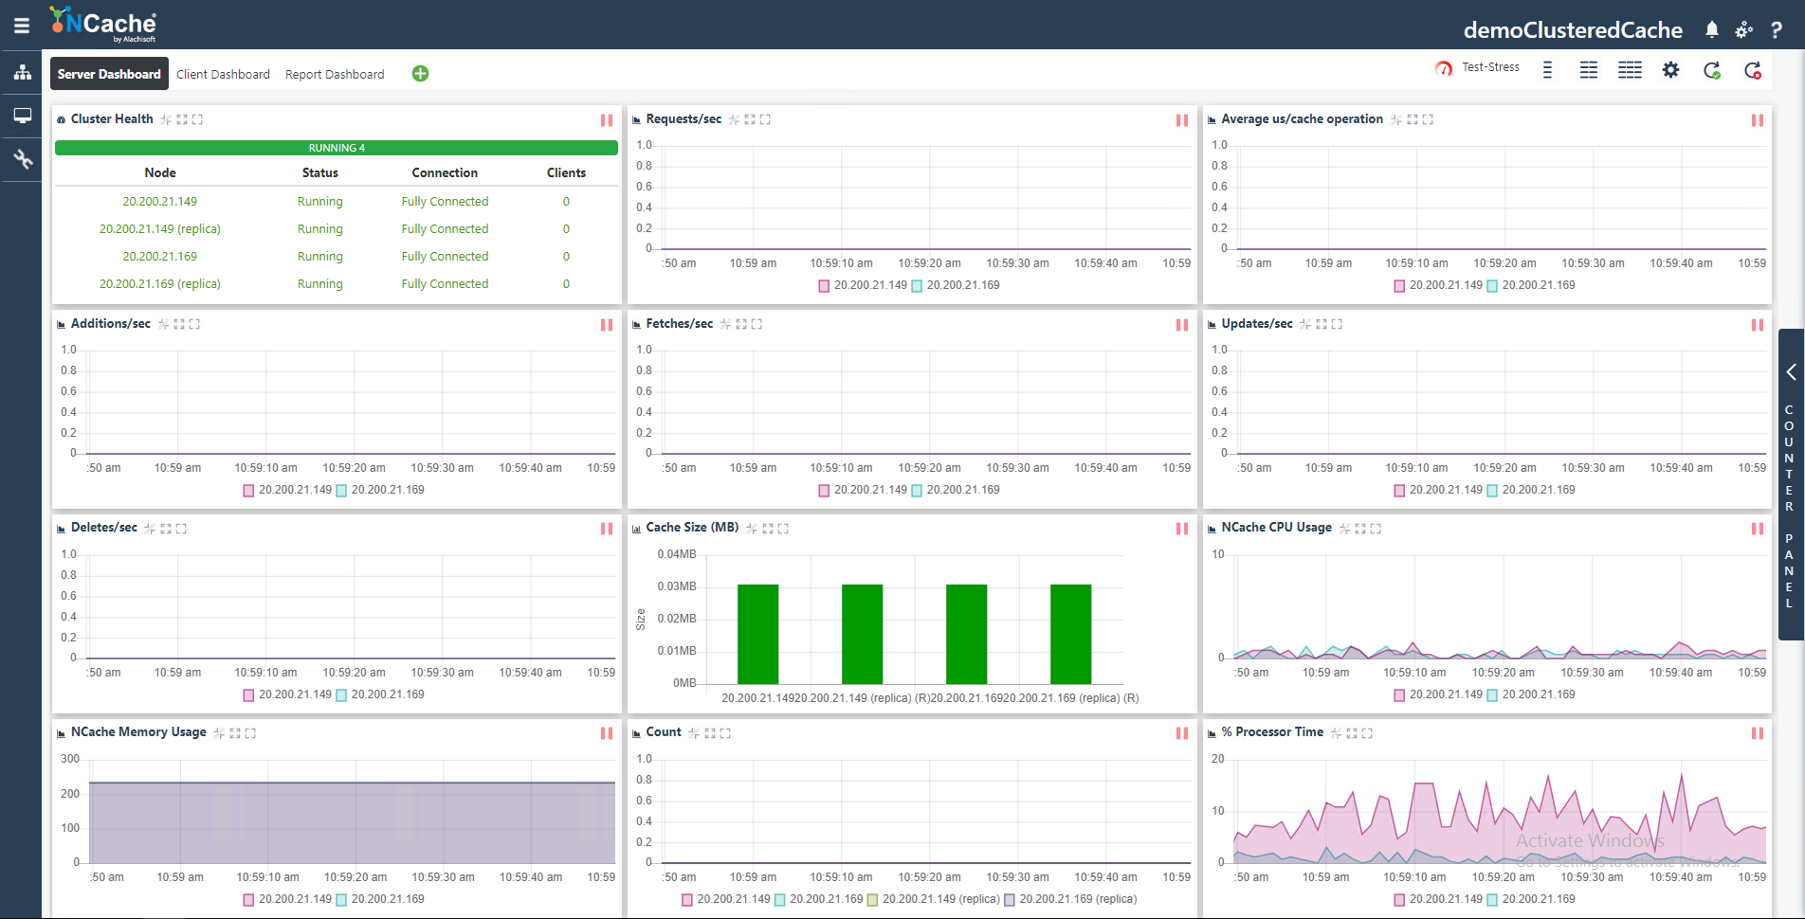The image size is (1805, 919).
Task: Open dashboard settings gear
Action: 1670,70
